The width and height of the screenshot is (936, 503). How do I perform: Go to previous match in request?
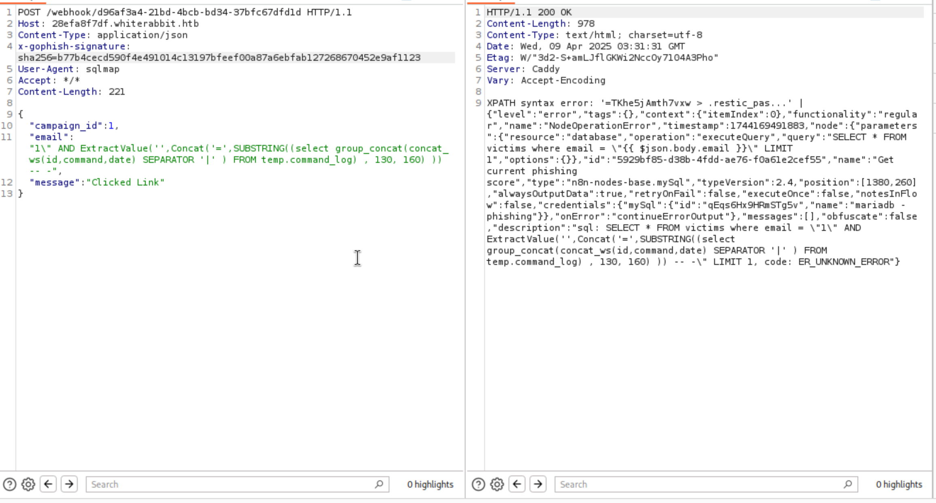coord(48,484)
